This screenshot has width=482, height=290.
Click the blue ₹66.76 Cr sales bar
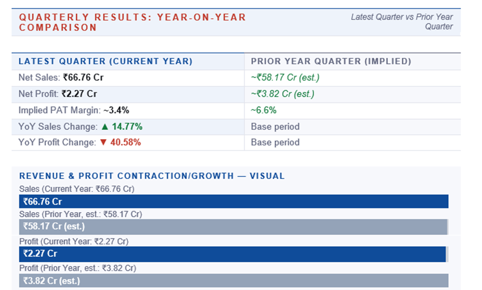coord(233,201)
